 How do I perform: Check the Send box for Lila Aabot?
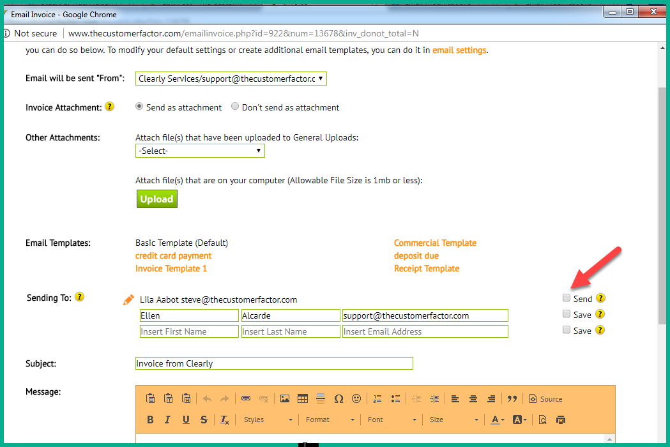[567, 298]
